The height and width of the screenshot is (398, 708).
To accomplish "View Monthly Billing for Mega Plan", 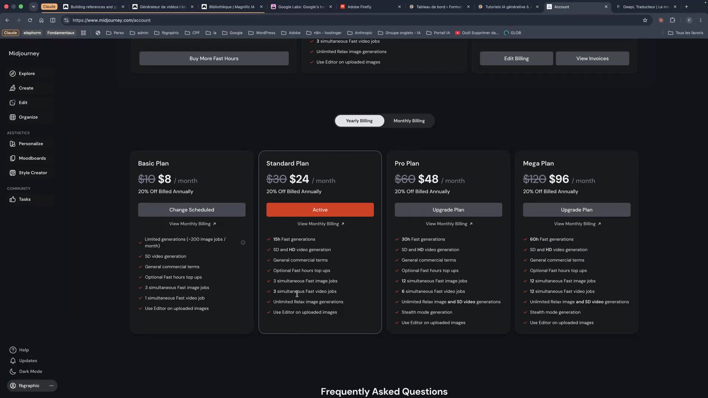I will tap(577, 224).
